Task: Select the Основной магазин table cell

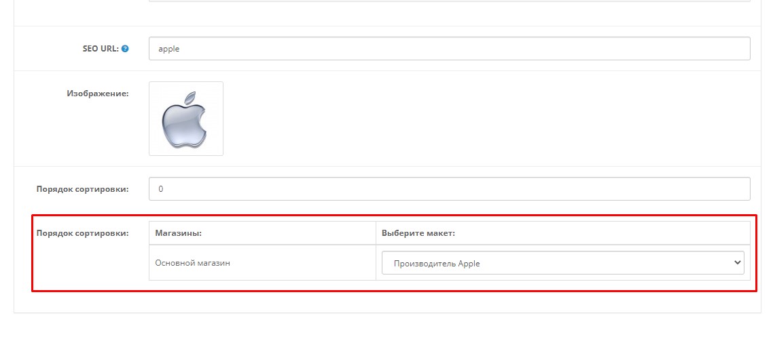Action: click(262, 263)
